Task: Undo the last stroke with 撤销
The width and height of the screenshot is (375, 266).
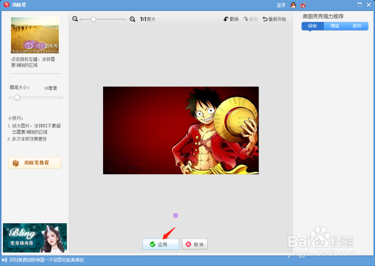Action: (231, 19)
